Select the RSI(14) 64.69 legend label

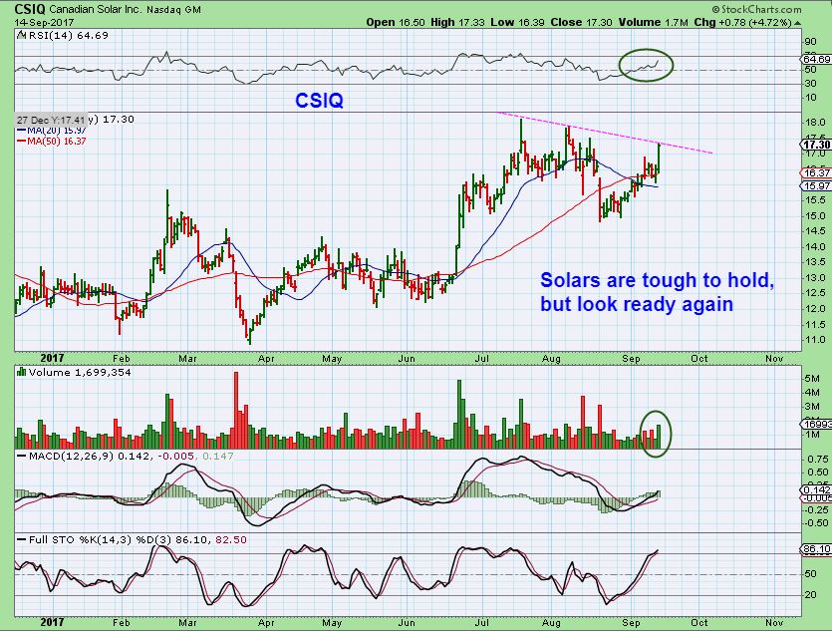coord(68,36)
